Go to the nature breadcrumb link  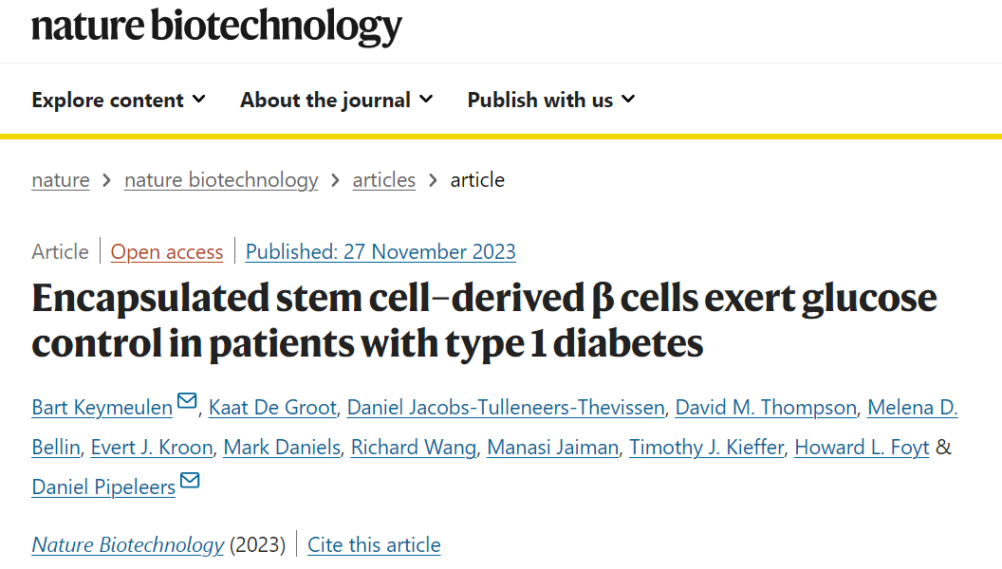pyautogui.click(x=61, y=180)
